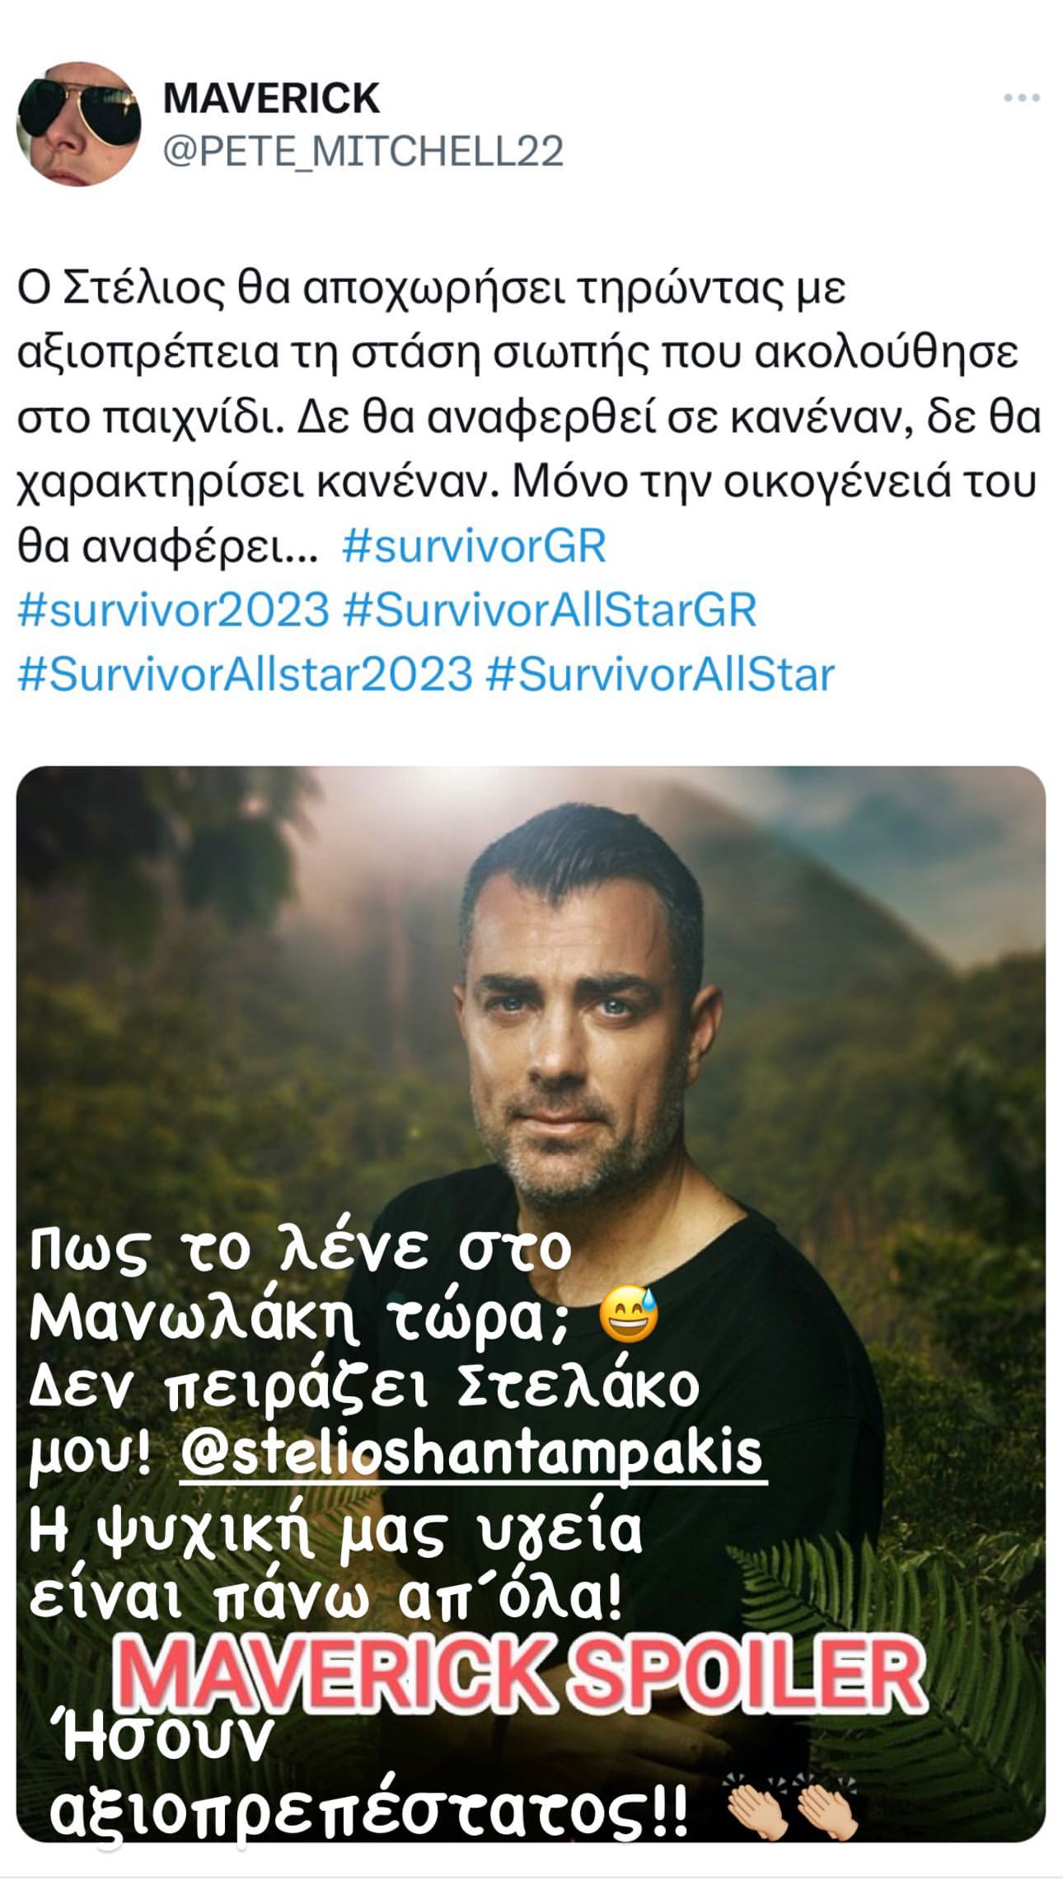The image size is (1063, 1890).
Task: Open the #survivorGR hashtag
Action: click(x=474, y=546)
